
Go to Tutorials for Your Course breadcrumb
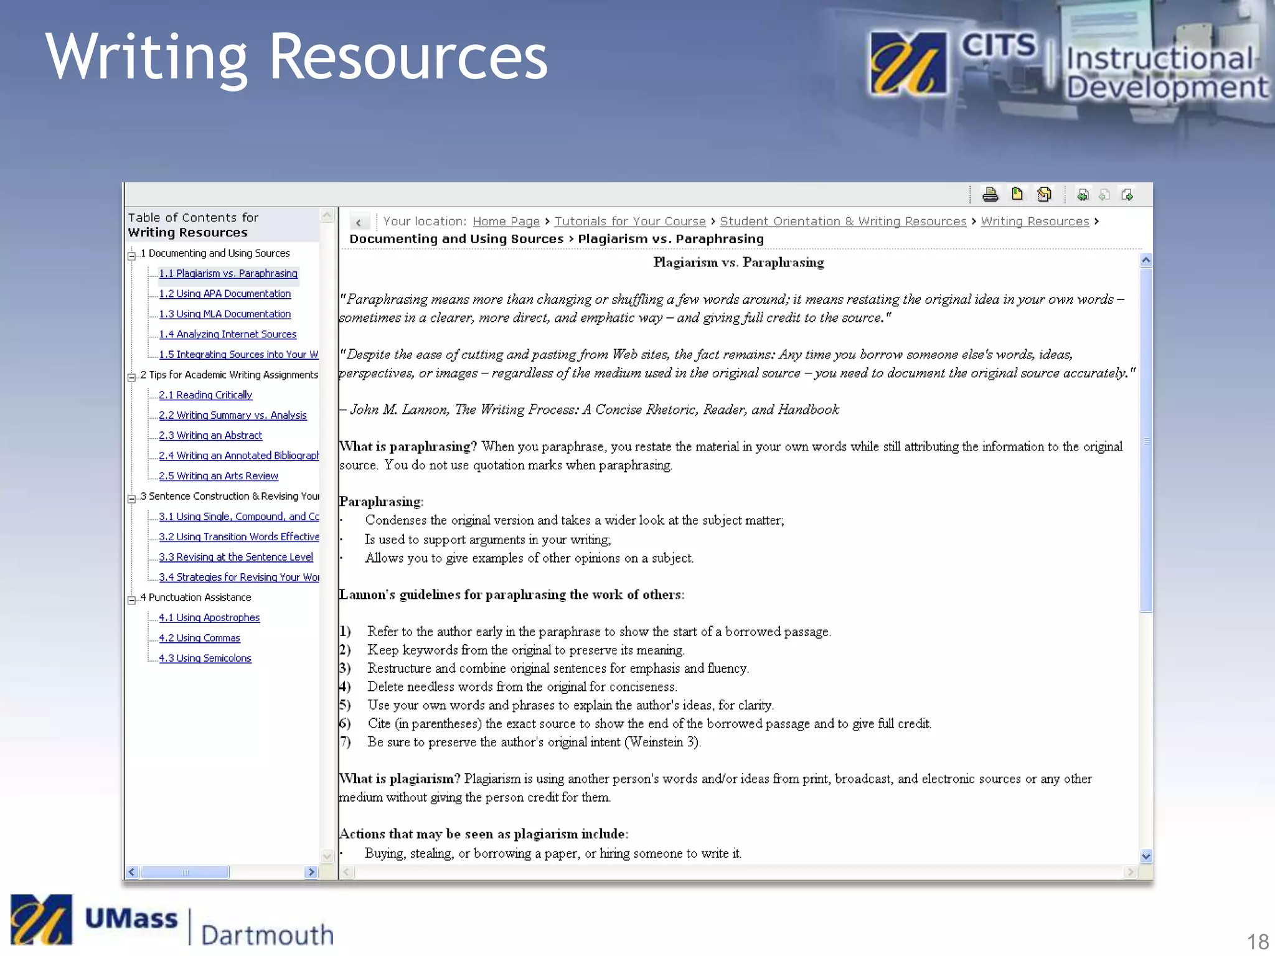[630, 222]
